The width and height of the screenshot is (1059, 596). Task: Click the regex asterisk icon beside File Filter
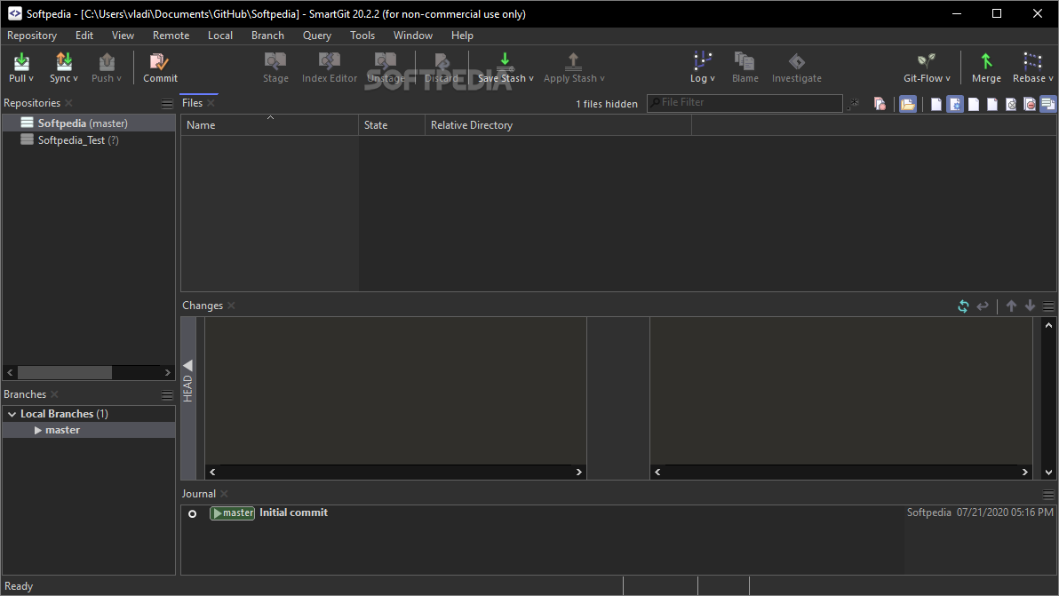855,103
